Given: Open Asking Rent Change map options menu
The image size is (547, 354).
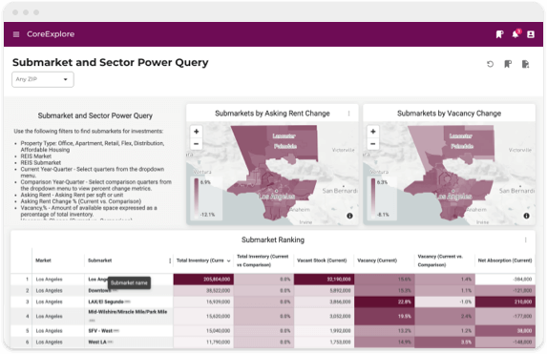Looking at the screenshot, I should click(x=348, y=114).
